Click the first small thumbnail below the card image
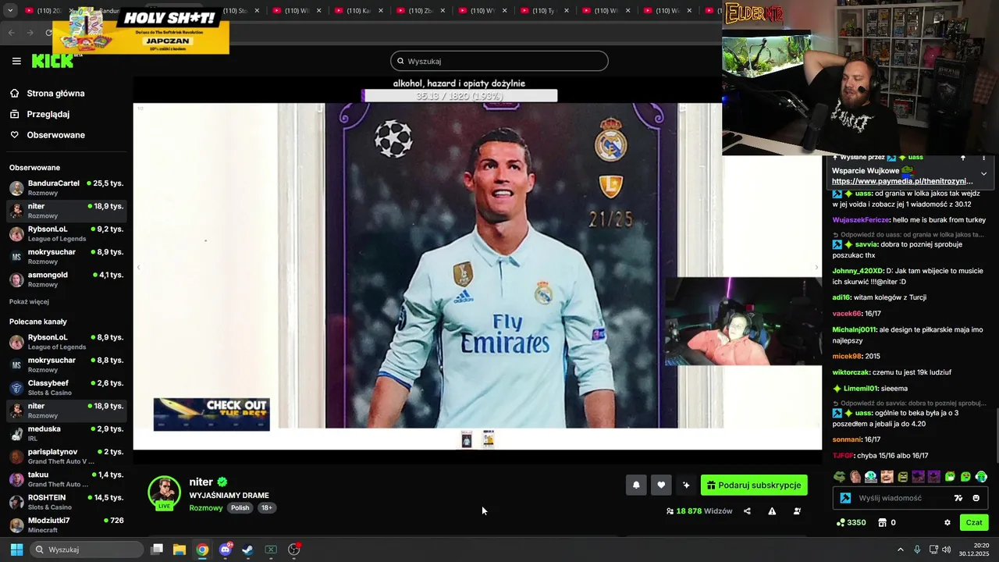999x562 pixels. (467, 439)
